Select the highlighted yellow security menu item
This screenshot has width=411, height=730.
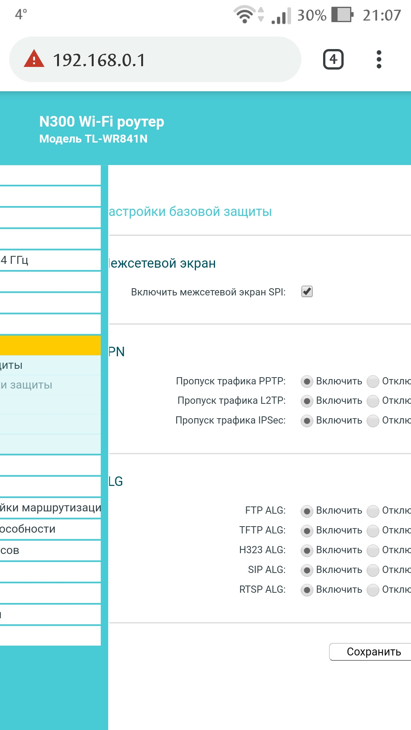[50, 346]
